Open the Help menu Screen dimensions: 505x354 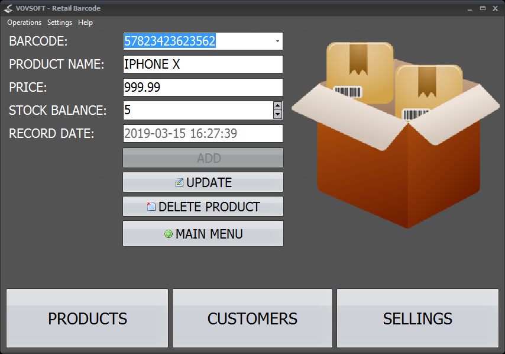pos(85,22)
